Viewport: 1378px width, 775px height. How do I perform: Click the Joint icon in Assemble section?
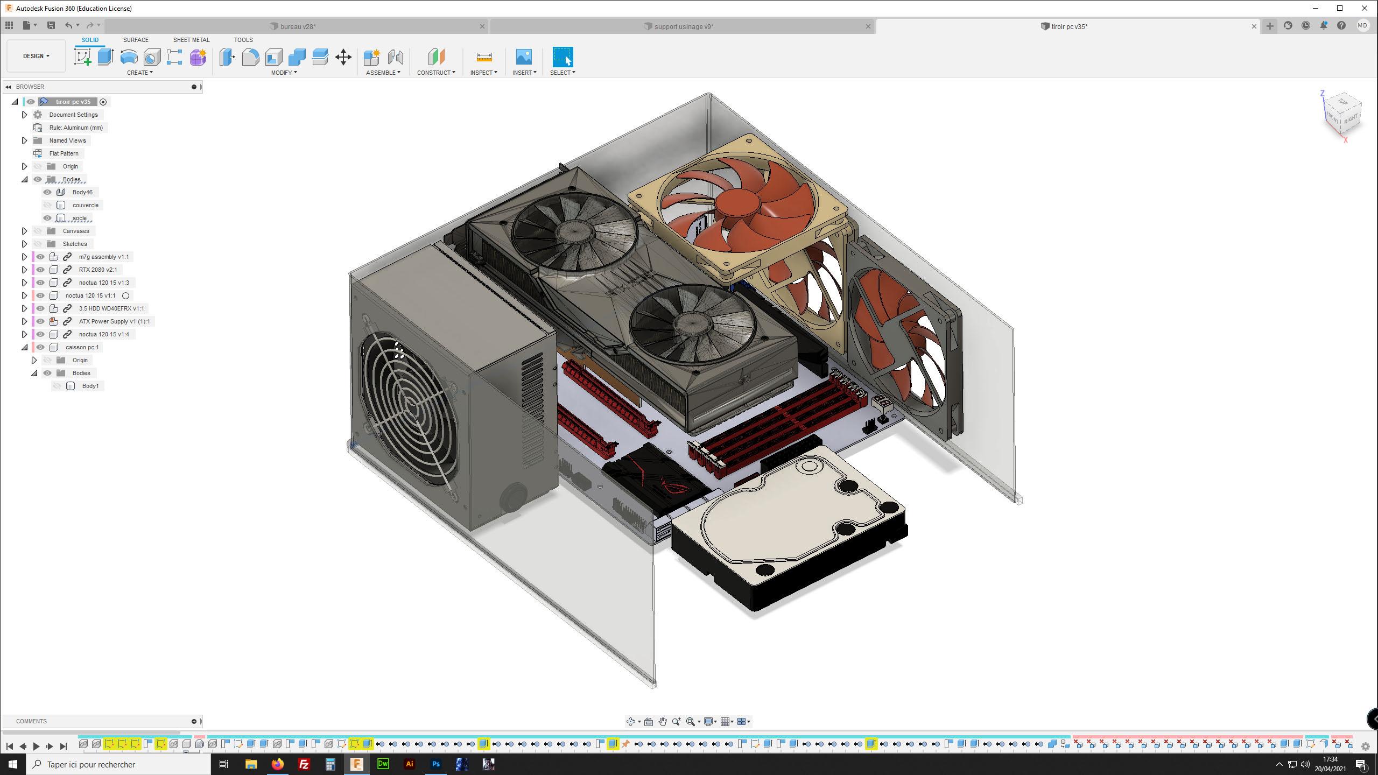pos(396,58)
